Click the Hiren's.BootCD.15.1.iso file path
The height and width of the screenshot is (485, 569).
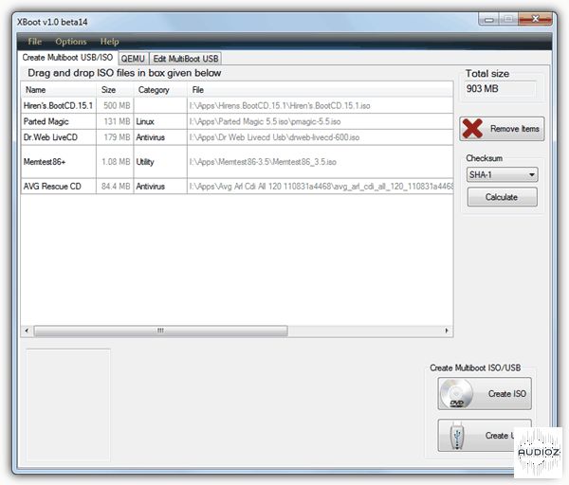(x=280, y=106)
